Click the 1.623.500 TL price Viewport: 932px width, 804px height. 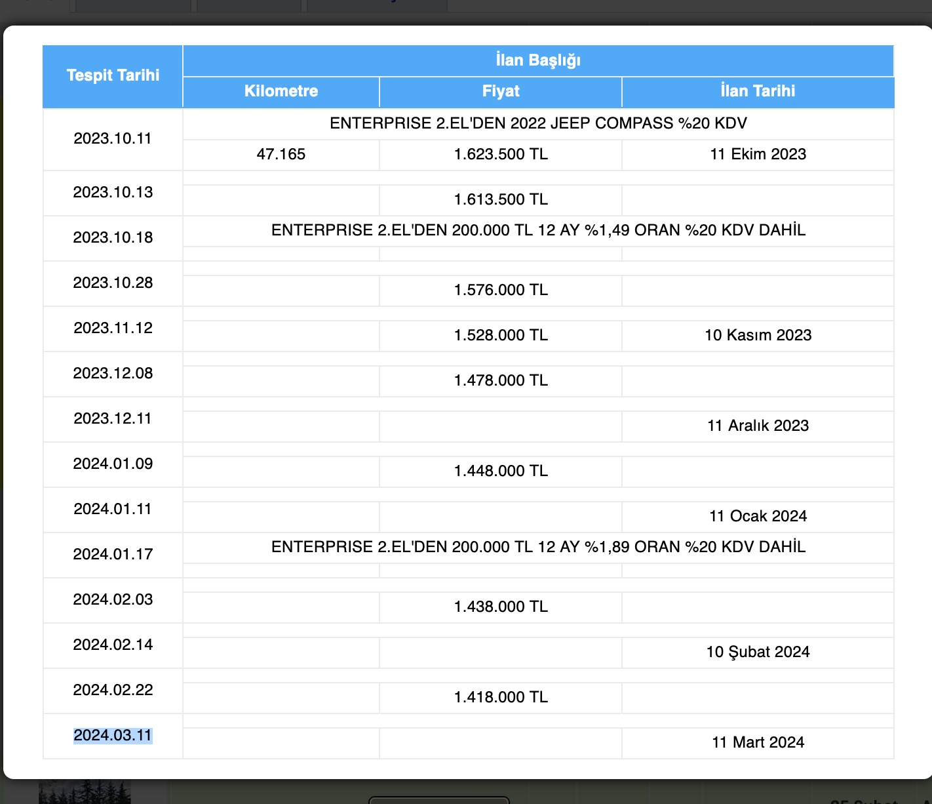501,154
